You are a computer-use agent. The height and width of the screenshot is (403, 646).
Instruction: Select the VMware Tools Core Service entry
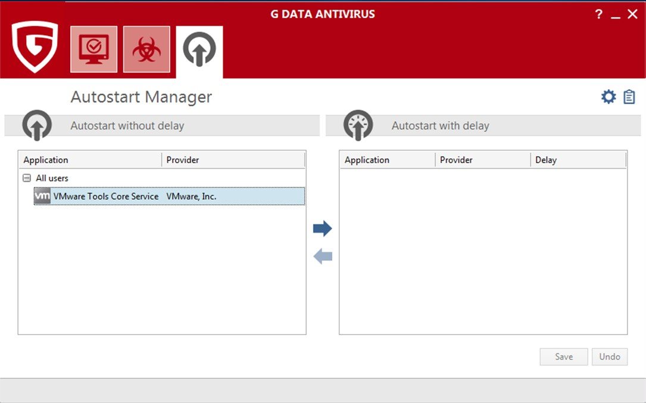169,196
